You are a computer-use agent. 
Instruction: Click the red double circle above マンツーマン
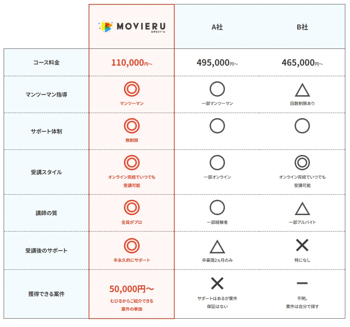[x=132, y=89]
